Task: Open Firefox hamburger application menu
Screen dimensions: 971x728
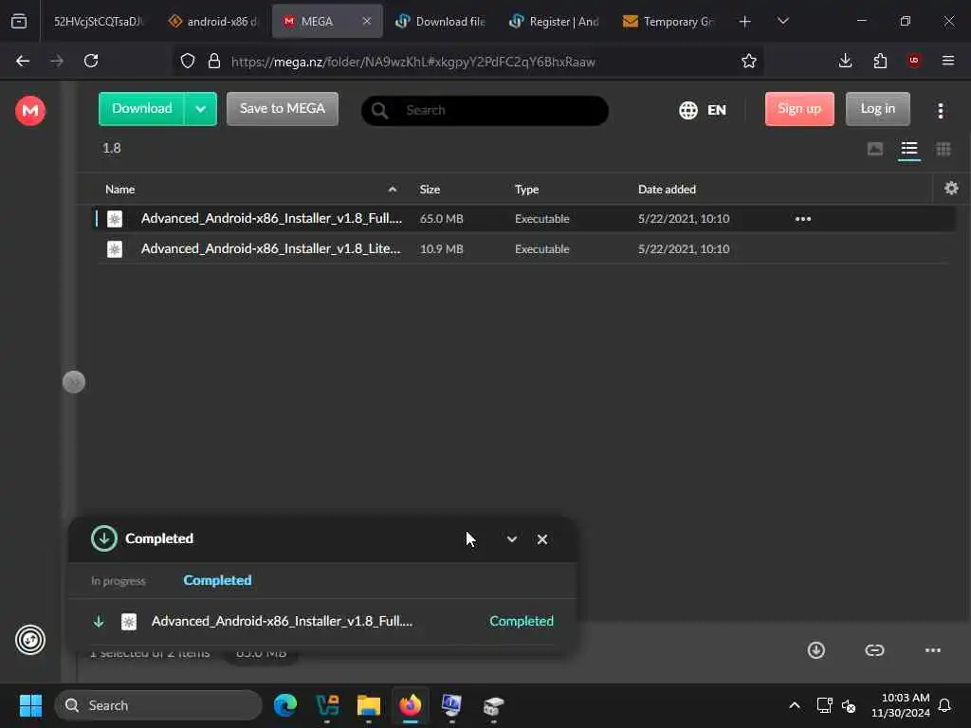Action: [947, 61]
